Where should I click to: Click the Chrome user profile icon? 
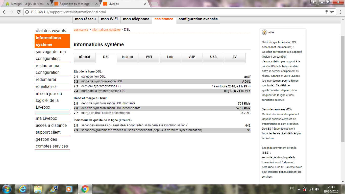313,2
